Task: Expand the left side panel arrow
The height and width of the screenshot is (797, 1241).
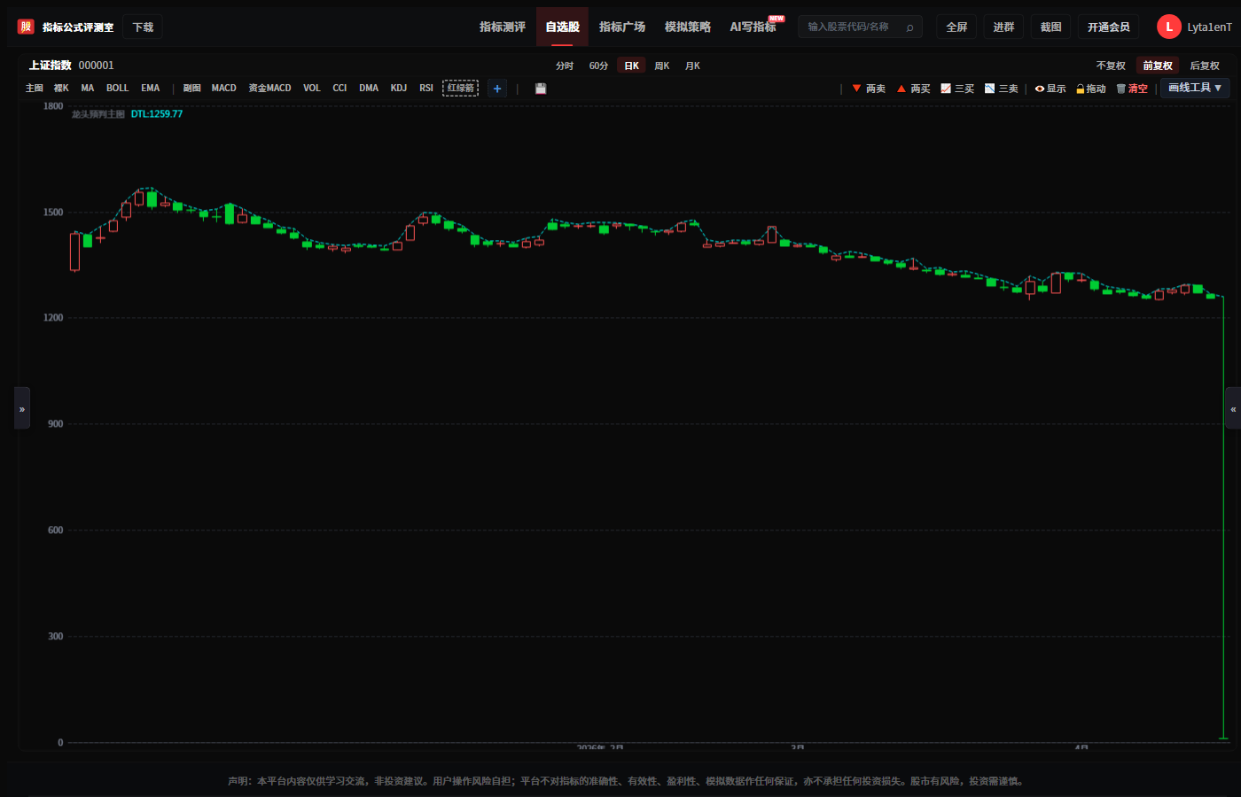Action: click(22, 408)
